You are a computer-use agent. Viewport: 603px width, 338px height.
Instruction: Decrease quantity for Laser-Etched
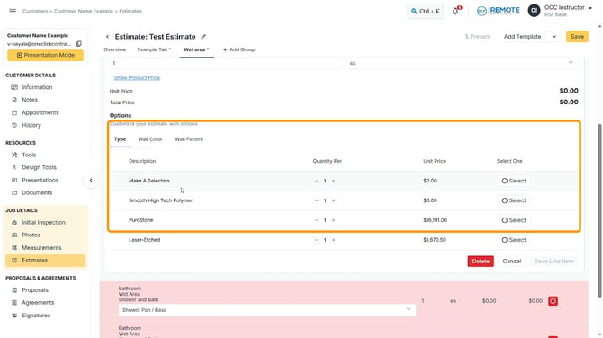(x=317, y=240)
